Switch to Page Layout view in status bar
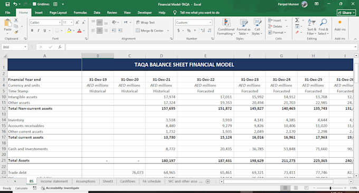 click(296, 188)
